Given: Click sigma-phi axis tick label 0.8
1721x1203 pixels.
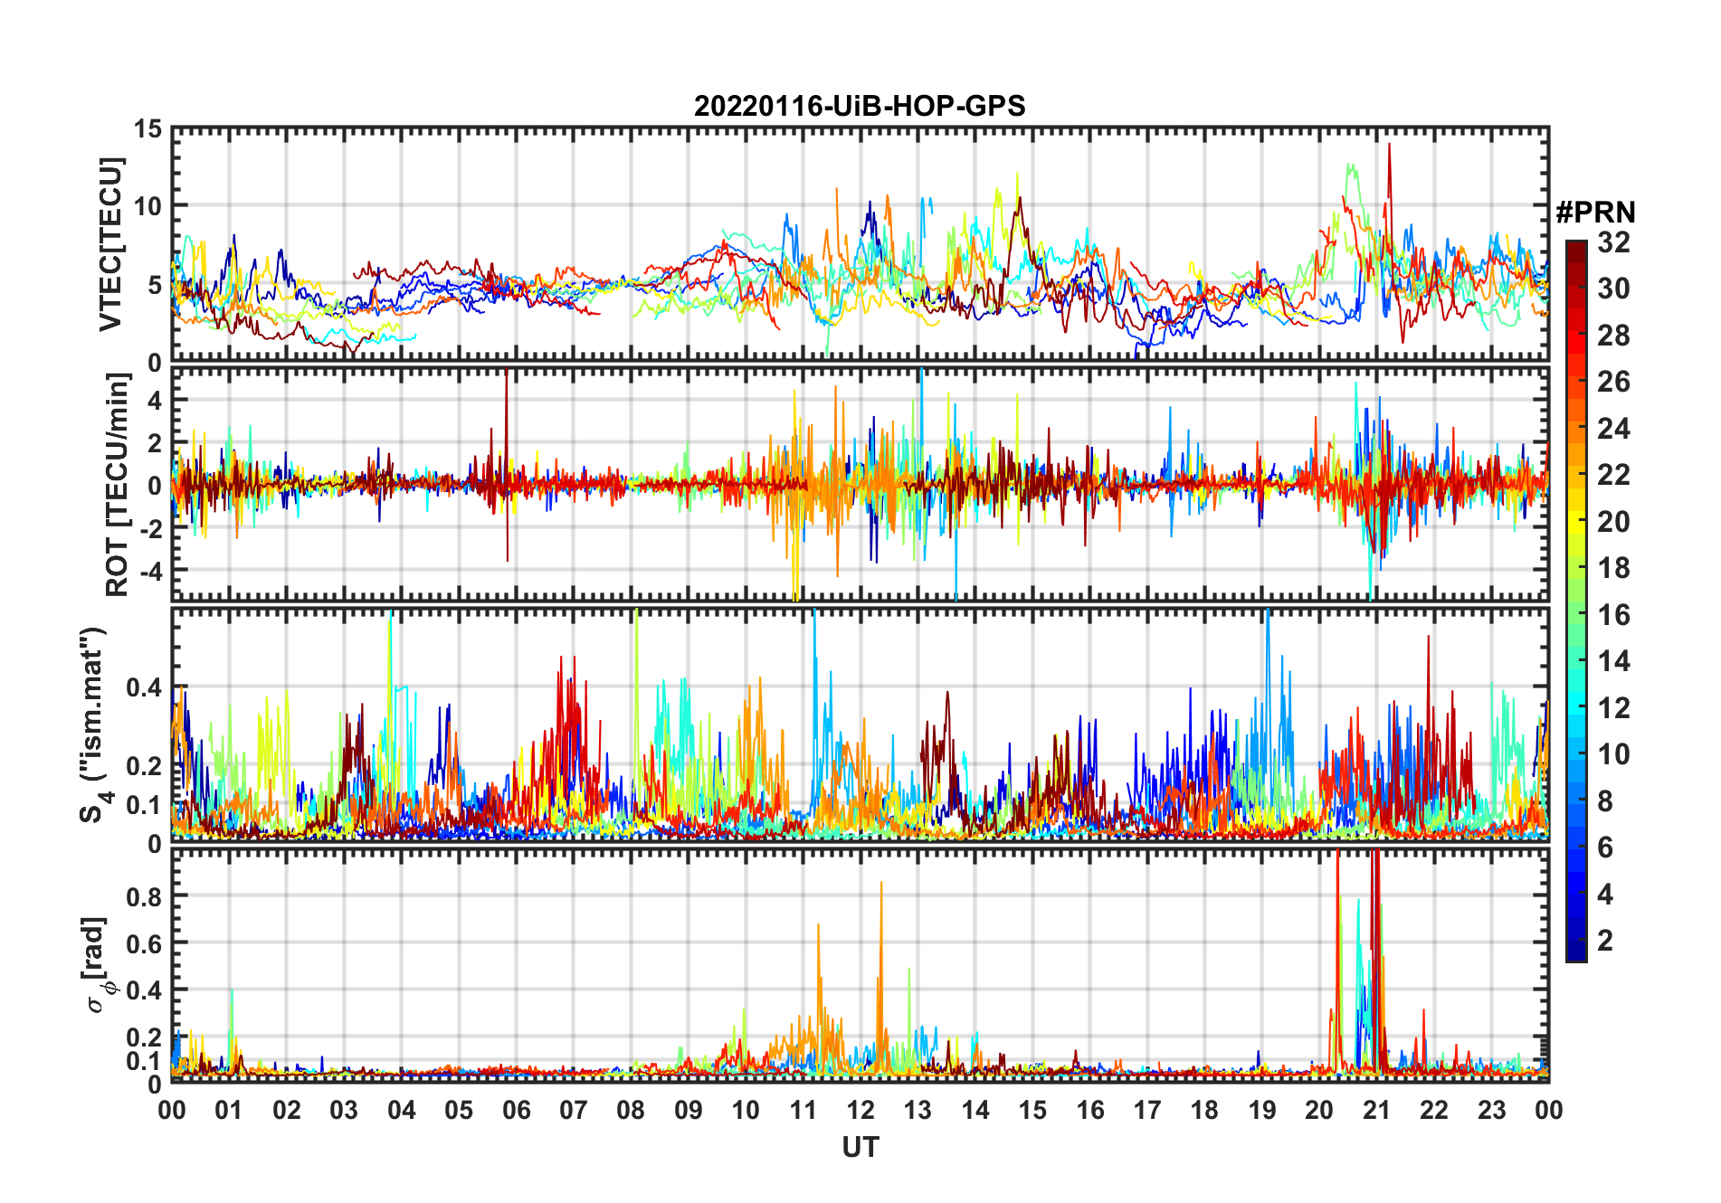Looking at the screenshot, I should 144,896.
